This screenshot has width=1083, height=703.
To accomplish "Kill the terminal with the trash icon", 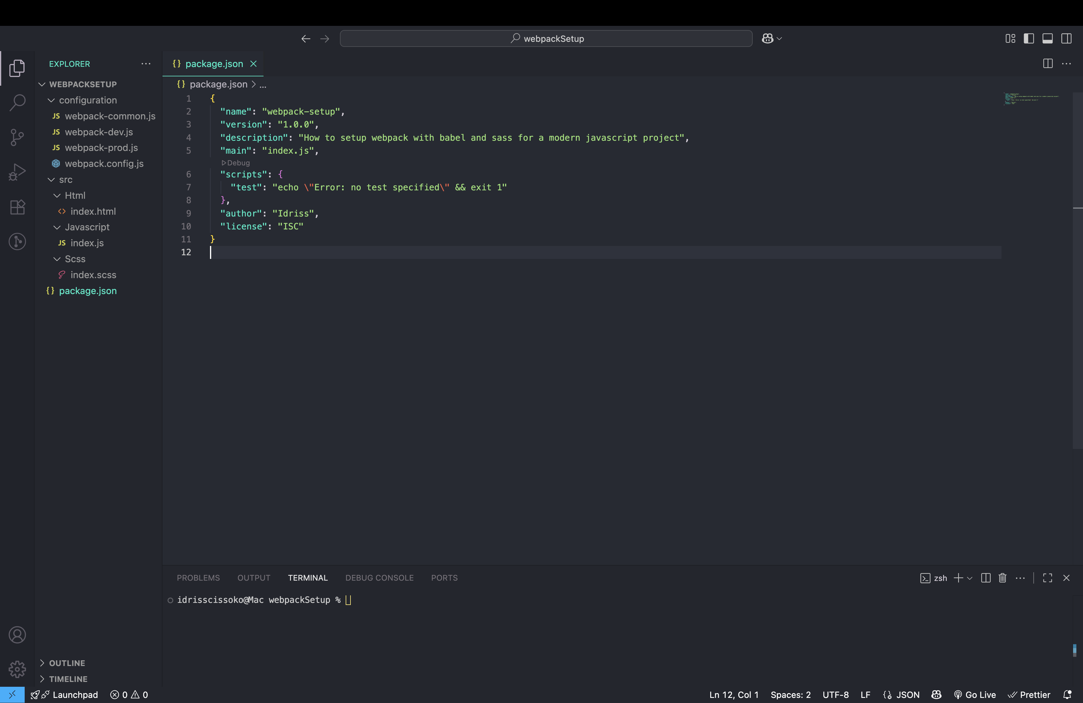I will coord(1002,578).
